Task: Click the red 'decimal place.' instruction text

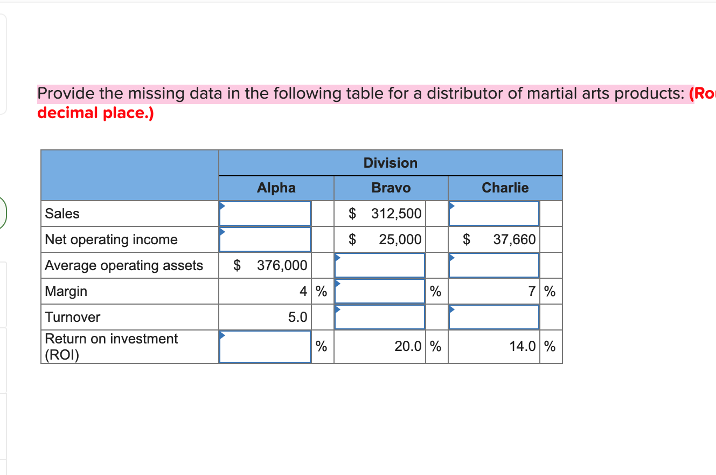Action: tap(95, 113)
